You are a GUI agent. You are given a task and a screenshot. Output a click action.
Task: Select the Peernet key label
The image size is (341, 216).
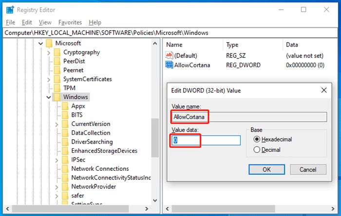(x=73, y=70)
